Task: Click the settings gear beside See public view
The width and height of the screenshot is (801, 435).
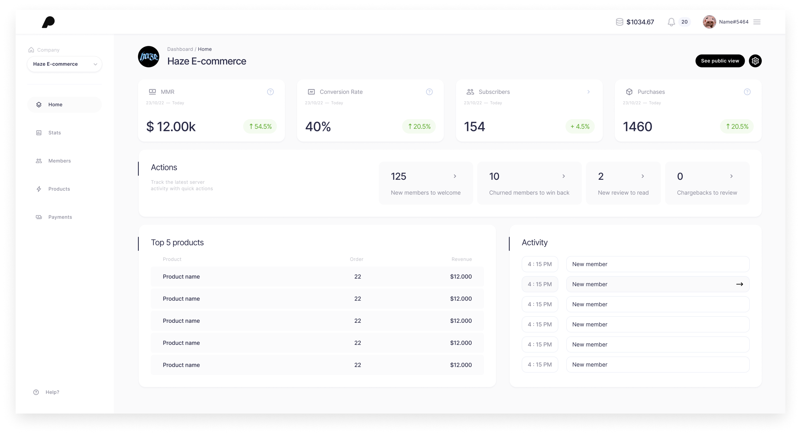Action: pyautogui.click(x=755, y=61)
